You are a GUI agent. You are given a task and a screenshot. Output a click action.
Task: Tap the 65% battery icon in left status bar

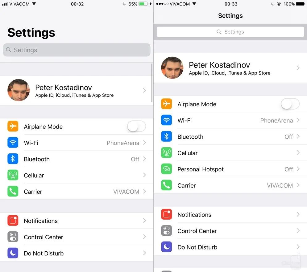[x=143, y=4]
